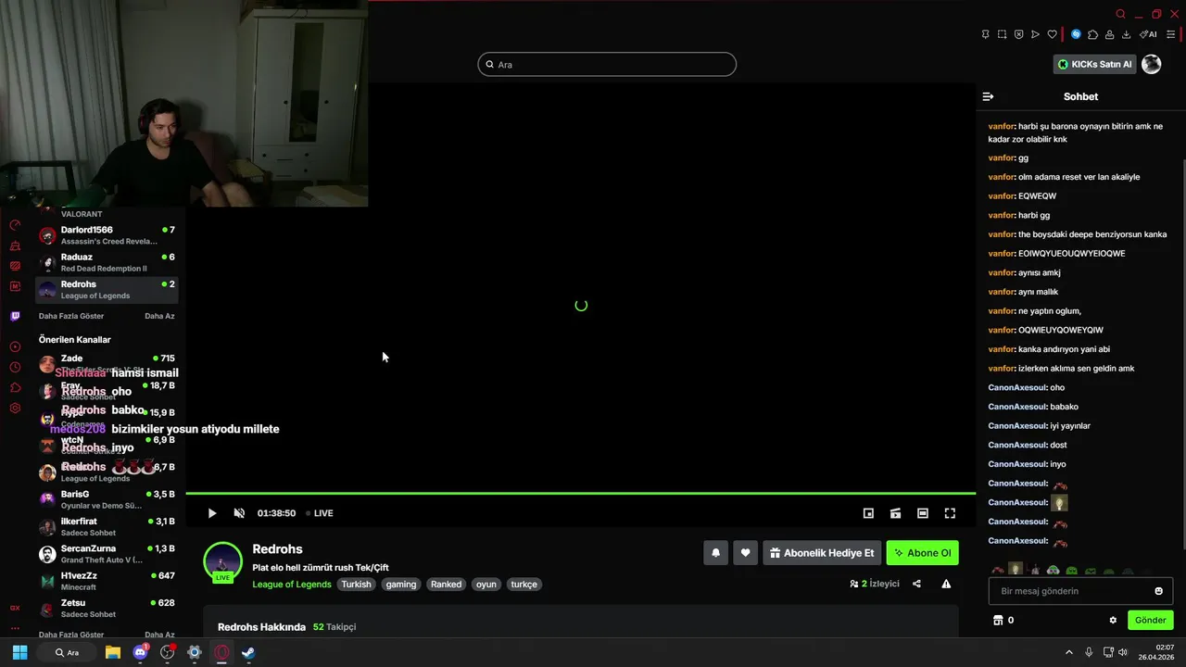This screenshot has height=667, width=1186.
Task: Click the green video progress bar
Action: pyautogui.click(x=581, y=493)
